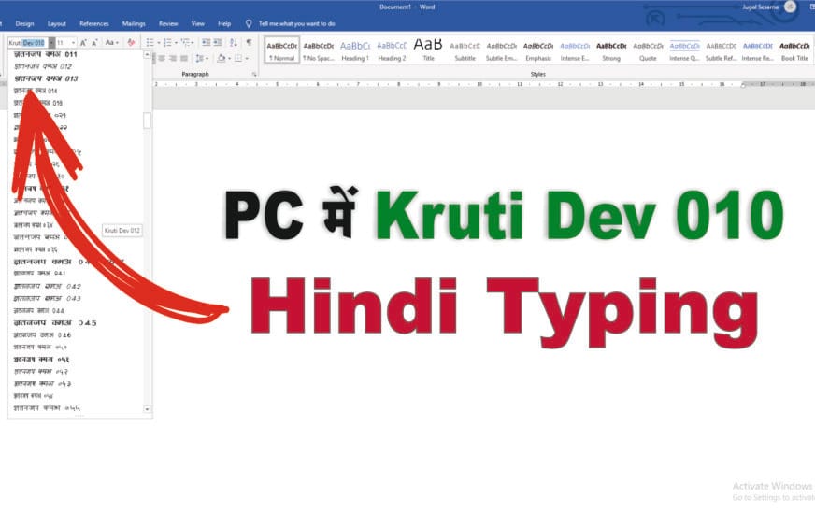Viewport: 815px width, 511px height.
Task: Open the Help tab
Action: click(x=224, y=24)
